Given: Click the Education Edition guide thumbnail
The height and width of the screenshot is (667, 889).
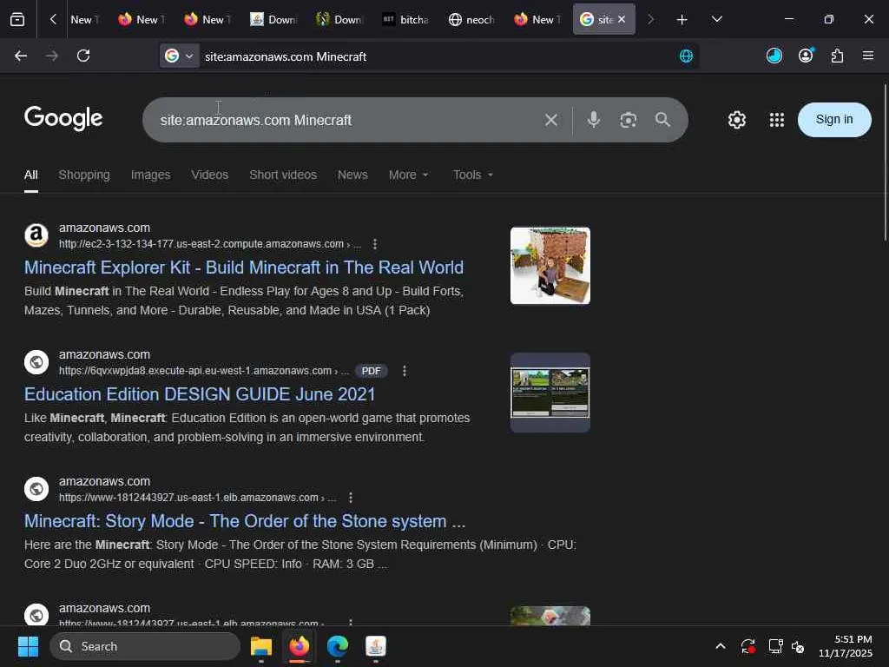Looking at the screenshot, I should pos(550,393).
